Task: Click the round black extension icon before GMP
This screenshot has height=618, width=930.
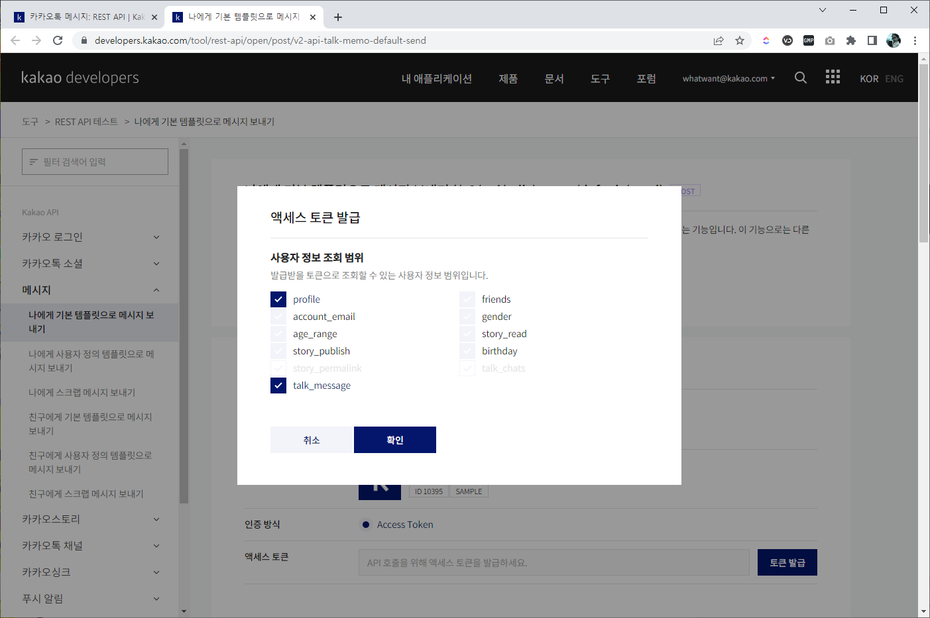Action: [x=787, y=40]
